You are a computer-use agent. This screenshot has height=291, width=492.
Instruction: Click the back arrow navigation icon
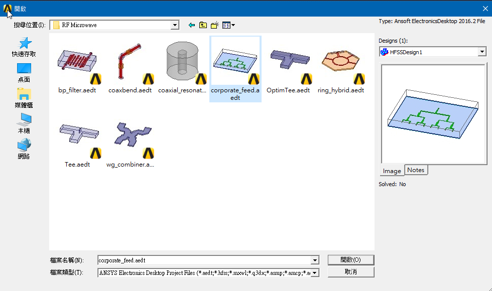pos(191,25)
